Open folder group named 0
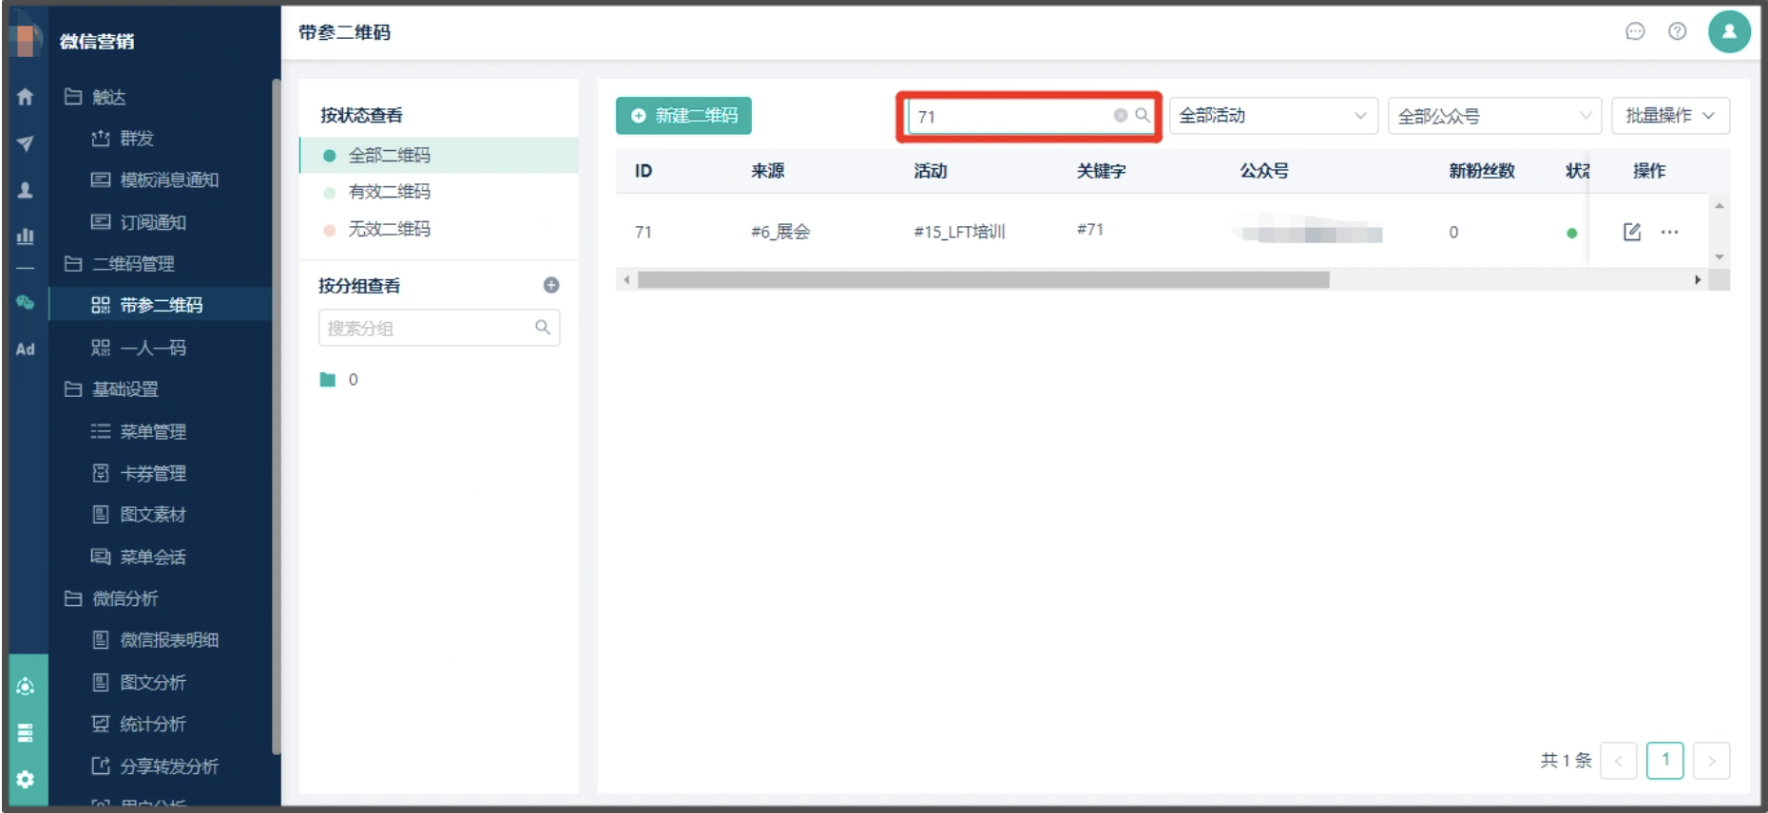The height and width of the screenshot is (813, 1768). pyautogui.click(x=339, y=380)
